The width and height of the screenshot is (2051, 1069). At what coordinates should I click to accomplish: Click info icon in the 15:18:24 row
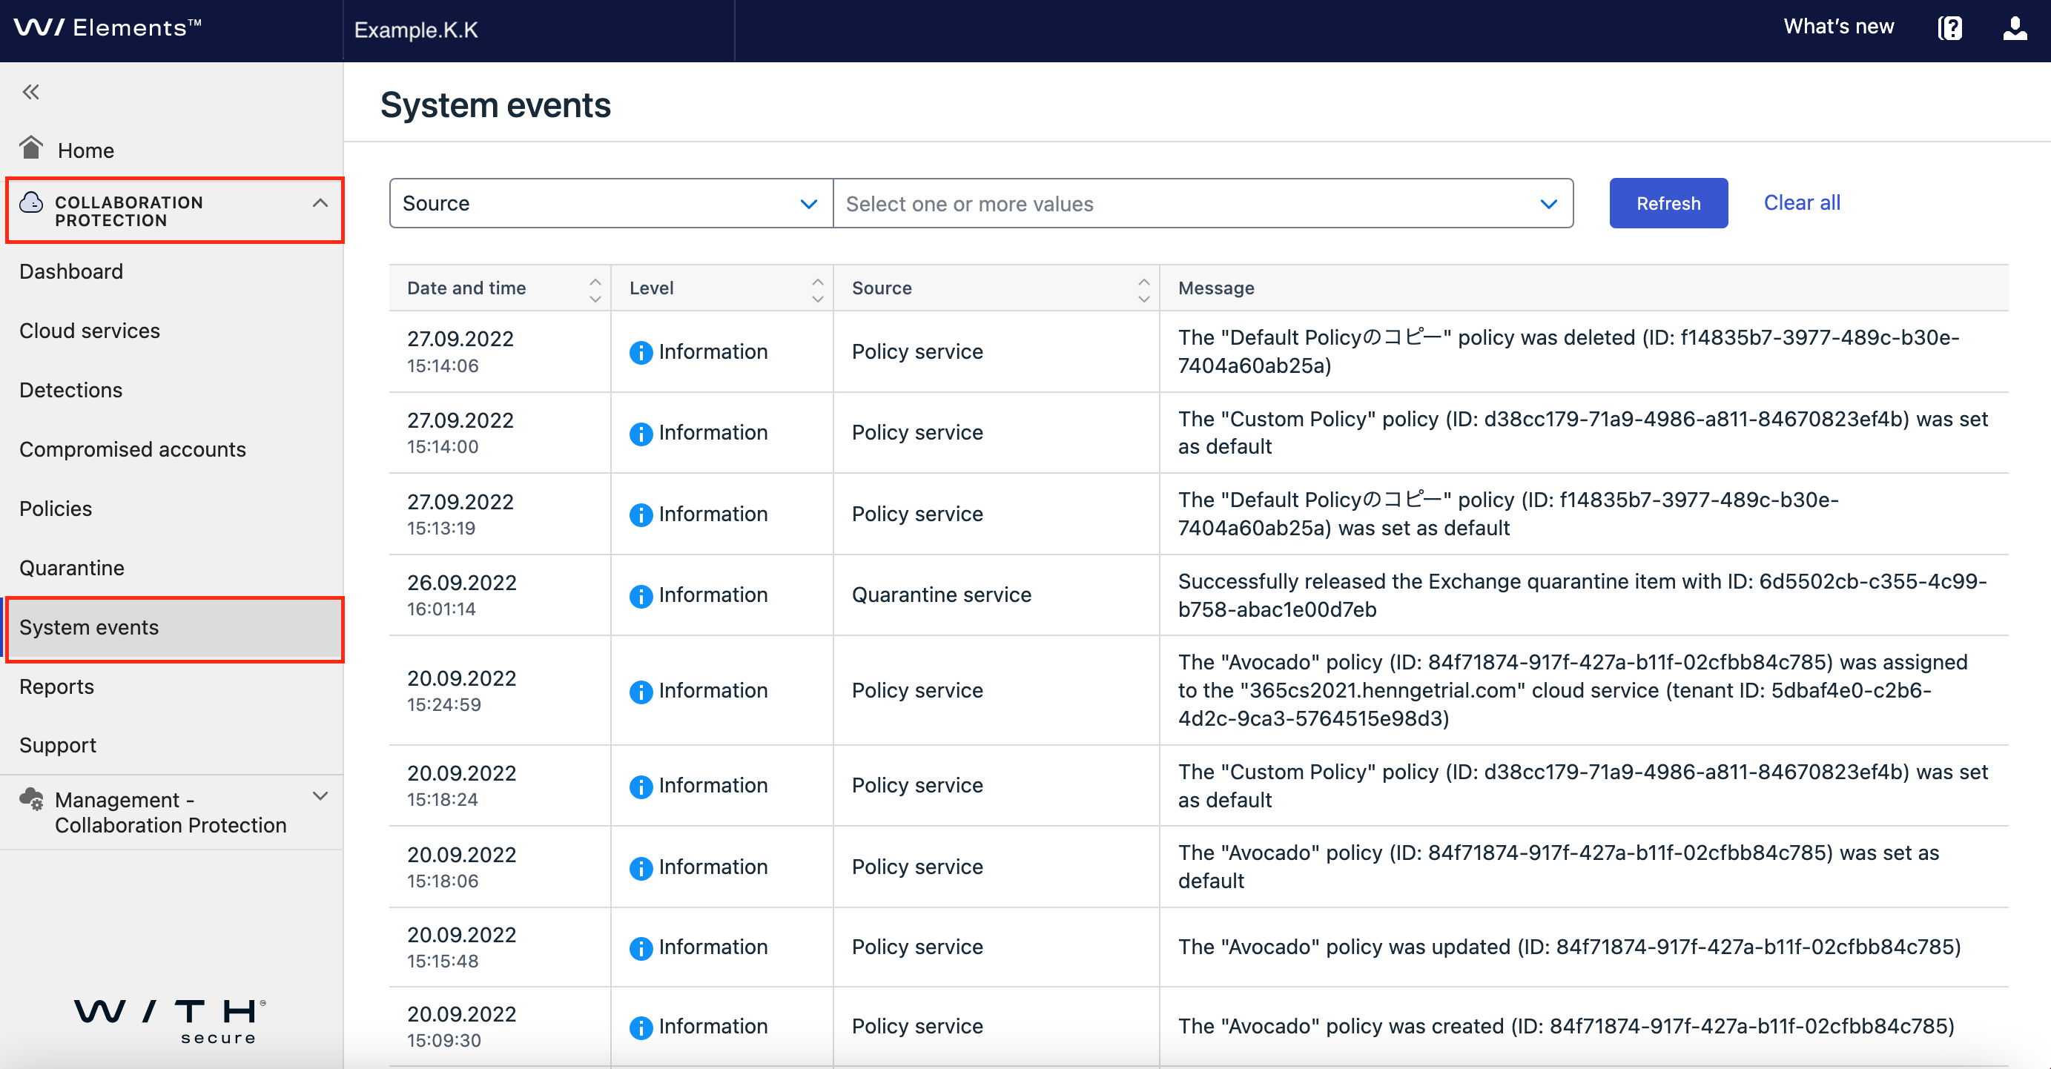click(640, 786)
